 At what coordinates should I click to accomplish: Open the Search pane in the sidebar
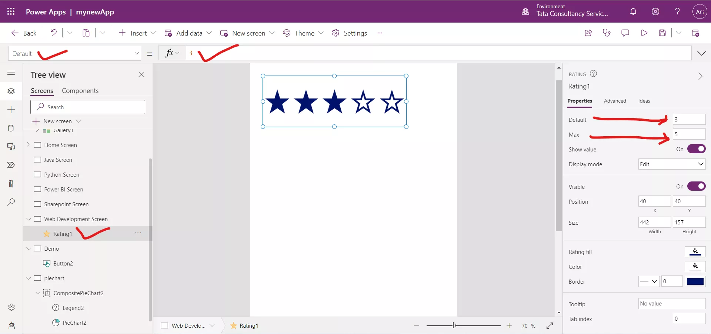tap(11, 202)
